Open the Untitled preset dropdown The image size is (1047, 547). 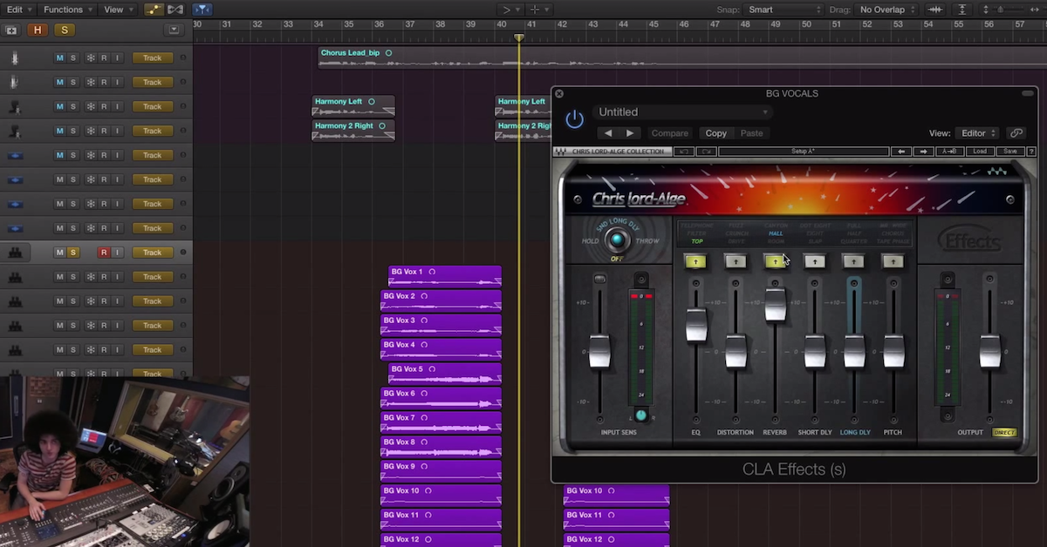(x=681, y=111)
